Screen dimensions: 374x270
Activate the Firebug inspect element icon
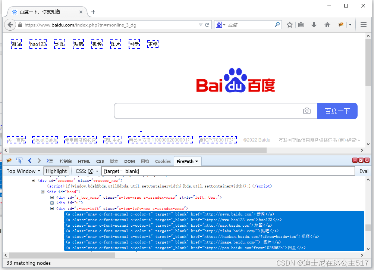point(19,161)
